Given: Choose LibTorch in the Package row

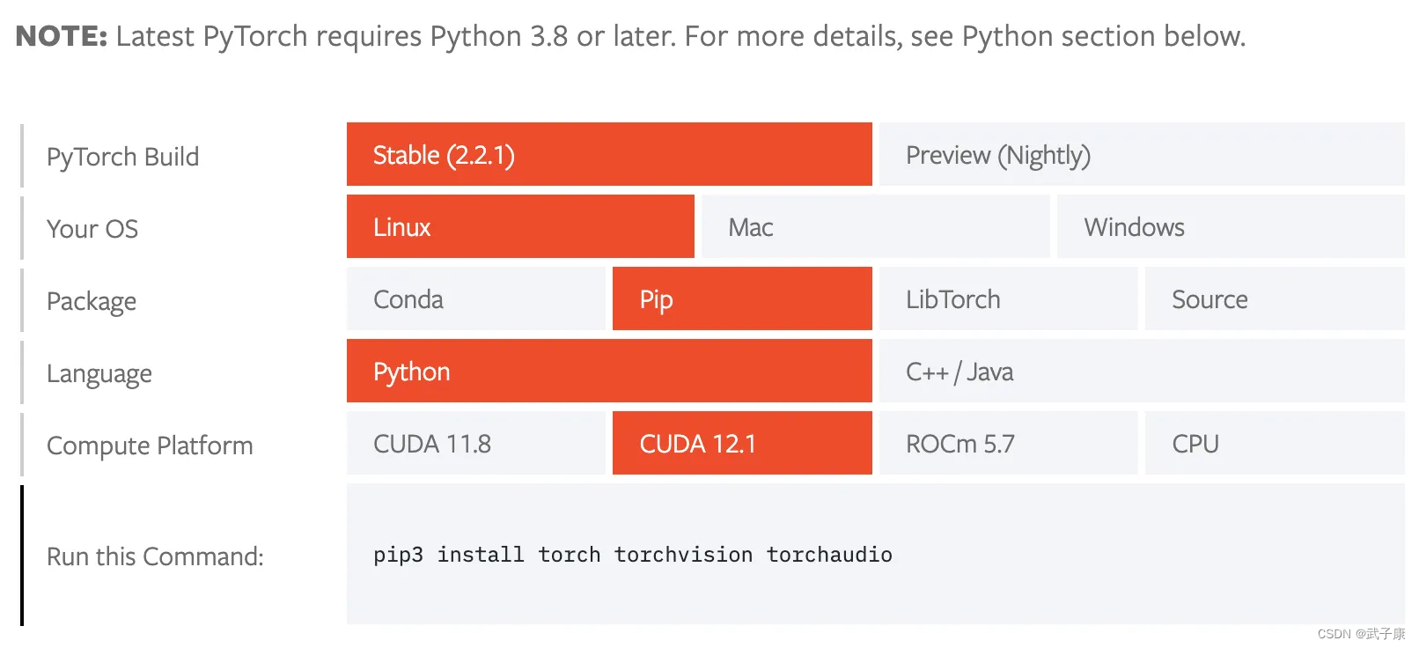Looking at the screenshot, I should [x=1007, y=299].
